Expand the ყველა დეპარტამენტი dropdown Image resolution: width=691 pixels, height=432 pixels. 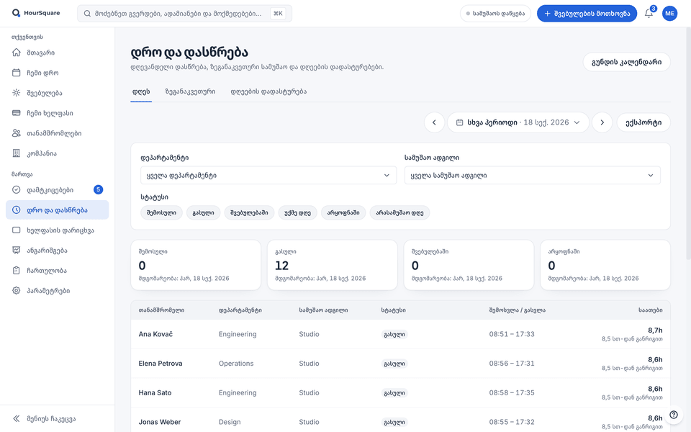click(268, 176)
